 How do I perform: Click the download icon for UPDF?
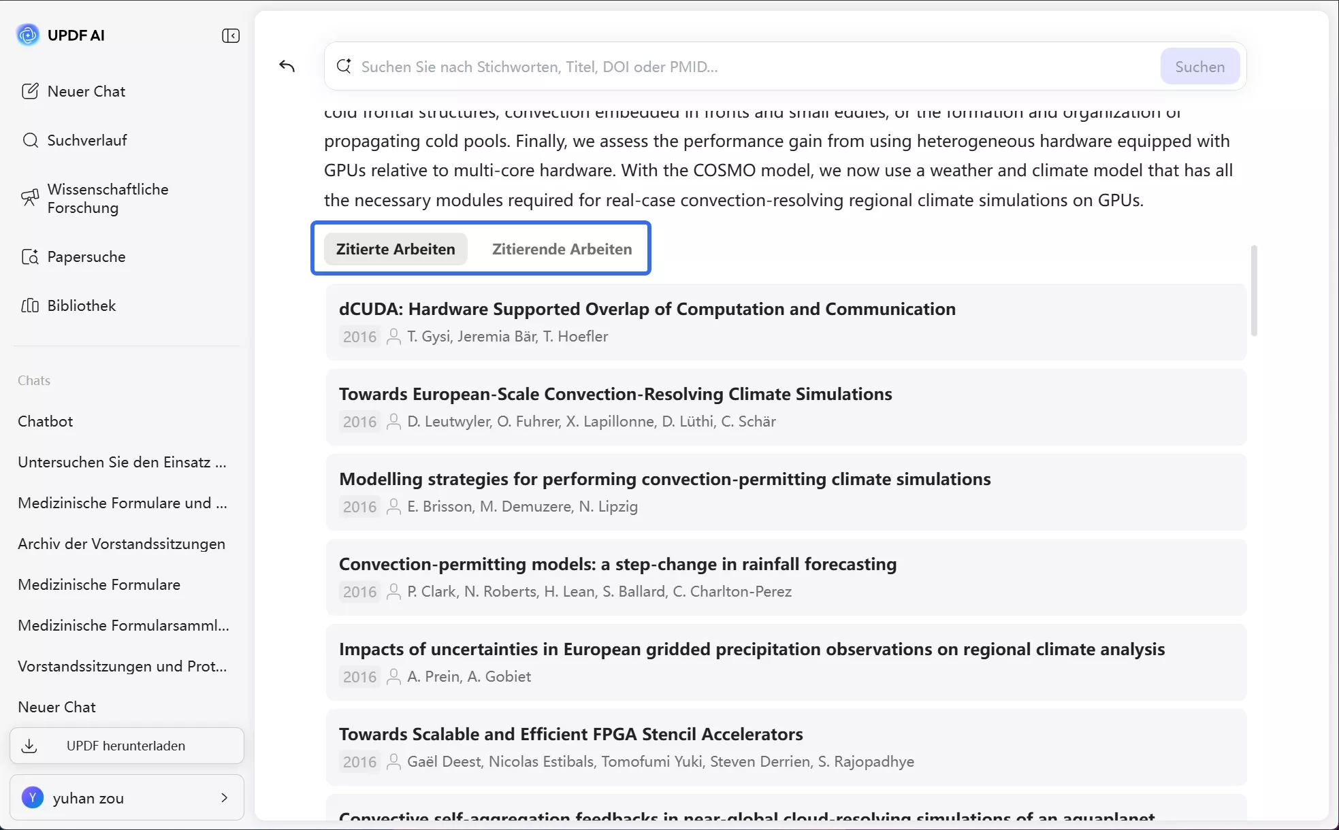(29, 746)
